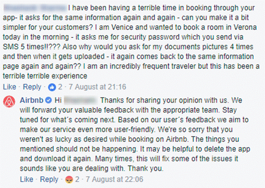Like the Airbnb response comment
The width and height of the screenshot is (265, 188).
click(26, 179)
